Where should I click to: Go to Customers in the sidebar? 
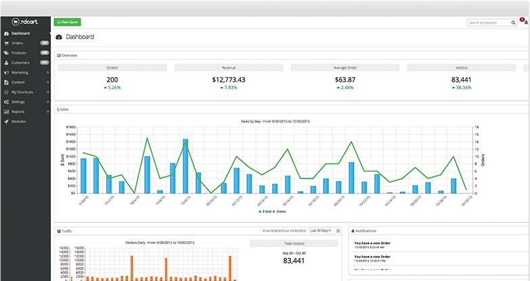point(21,62)
